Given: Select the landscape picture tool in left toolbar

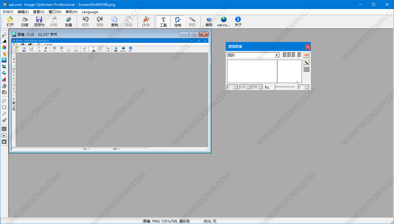Looking at the screenshot, I should coord(4,60).
